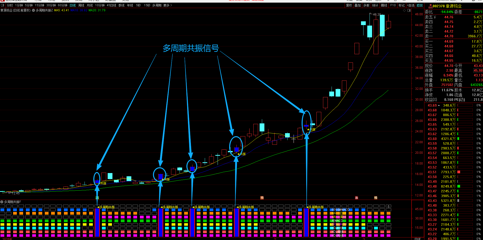The image size is (483, 240).
Task: Select the 5秒 period tab
Action: [x=138, y=5]
